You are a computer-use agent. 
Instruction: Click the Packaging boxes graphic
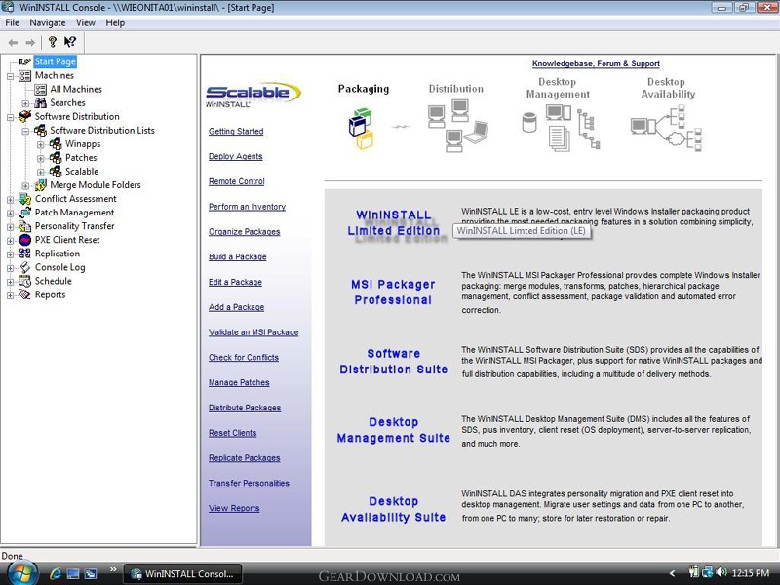[x=362, y=128]
